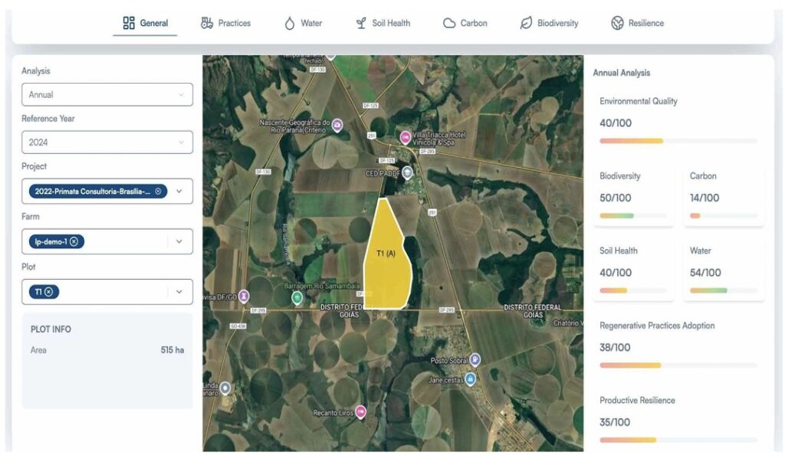The height and width of the screenshot is (459, 785).
Task: Click the Soil Health sprout icon
Action: pyautogui.click(x=361, y=23)
